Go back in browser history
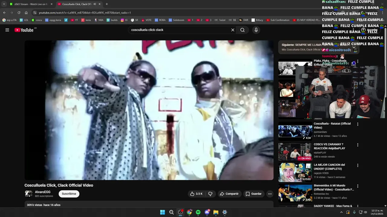This screenshot has height=217, width=387. click(x=5, y=13)
